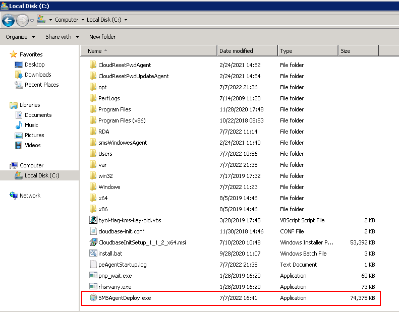Image resolution: width=399 pixels, height=312 pixels.
Task: Click the SMSAgentDeploy.exe application icon
Action: (x=93, y=298)
